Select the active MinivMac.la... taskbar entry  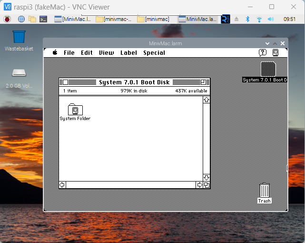[198, 19]
